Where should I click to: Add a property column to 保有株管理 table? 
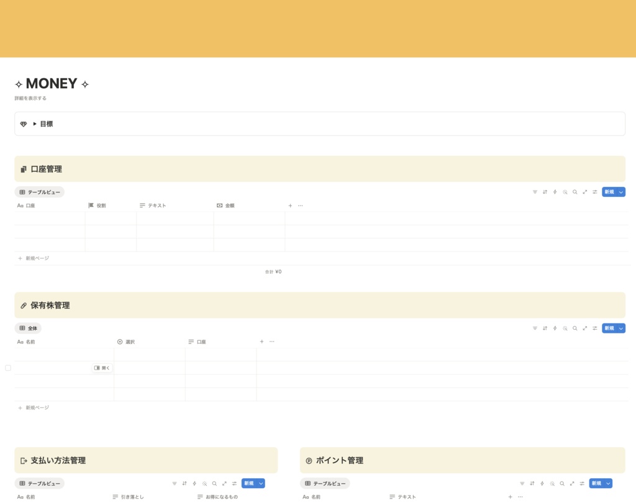(261, 342)
